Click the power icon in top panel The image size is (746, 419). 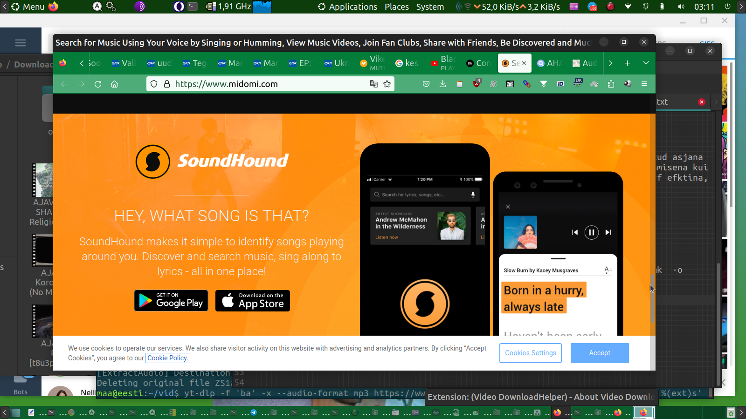[x=727, y=7]
